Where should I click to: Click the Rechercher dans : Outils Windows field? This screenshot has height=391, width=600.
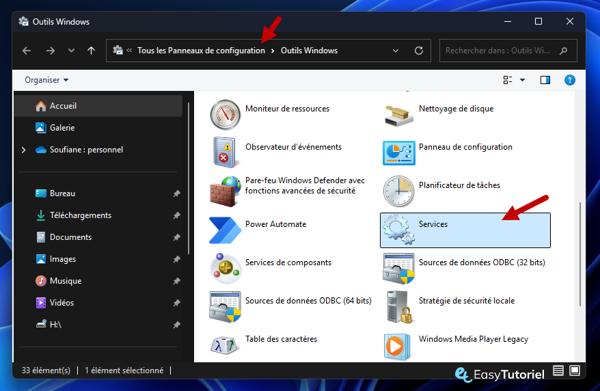click(508, 51)
